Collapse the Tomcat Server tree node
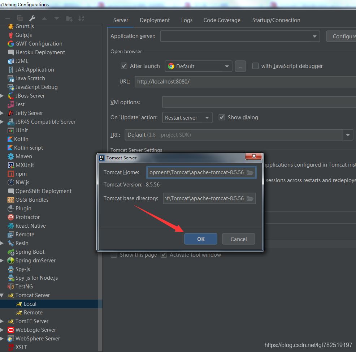Viewport: 356px width, 352px height. tap(2, 295)
